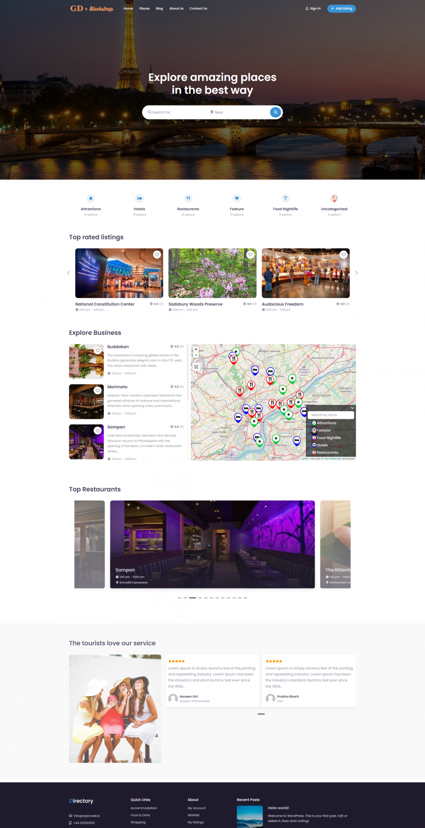The height and width of the screenshot is (828, 425).
Task: Open the Places menu item
Action: 144,9
